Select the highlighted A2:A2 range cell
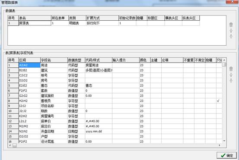This screenshot has height=160, width=239. tap(29, 65)
